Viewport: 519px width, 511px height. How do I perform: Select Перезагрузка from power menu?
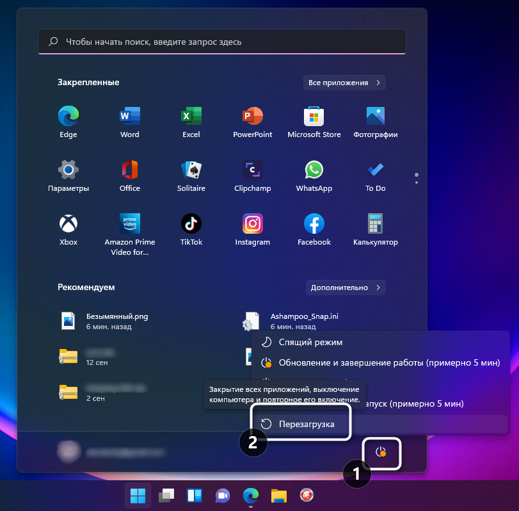(x=306, y=423)
